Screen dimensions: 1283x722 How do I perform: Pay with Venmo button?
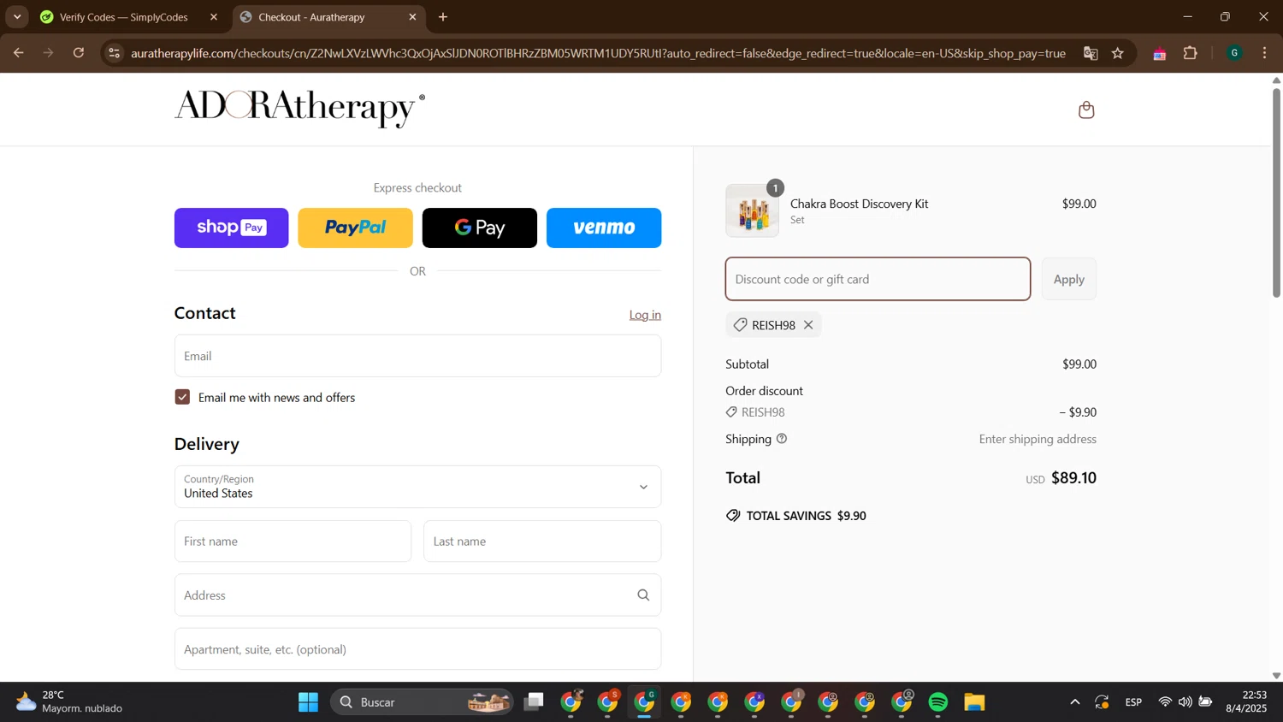click(604, 228)
